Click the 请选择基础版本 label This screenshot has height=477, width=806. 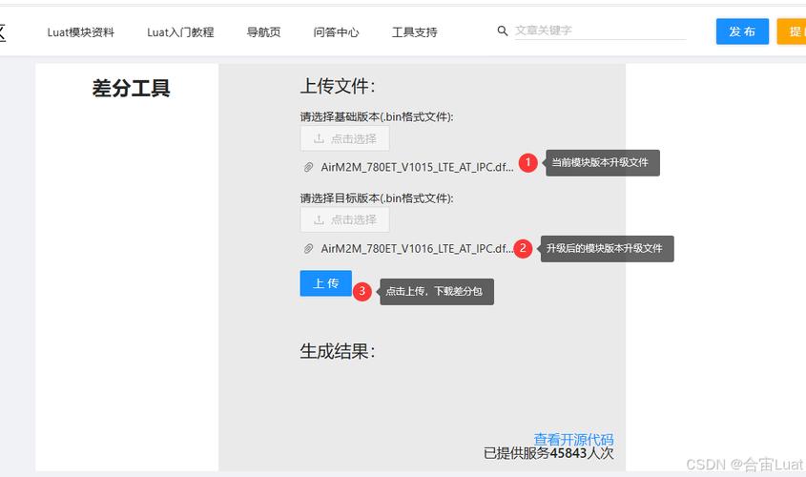click(x=377, y=116)
